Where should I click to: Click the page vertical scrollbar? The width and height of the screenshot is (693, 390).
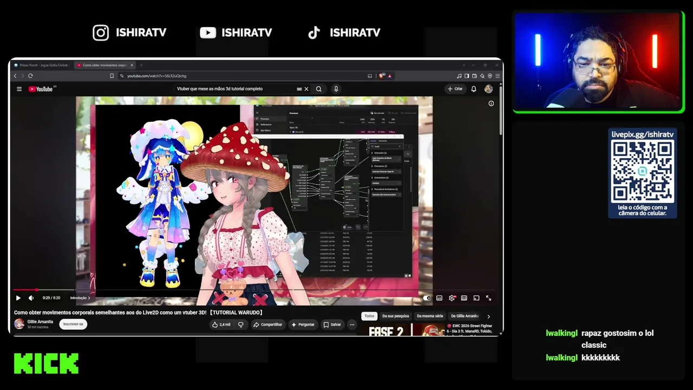click(x=500, y=111)
